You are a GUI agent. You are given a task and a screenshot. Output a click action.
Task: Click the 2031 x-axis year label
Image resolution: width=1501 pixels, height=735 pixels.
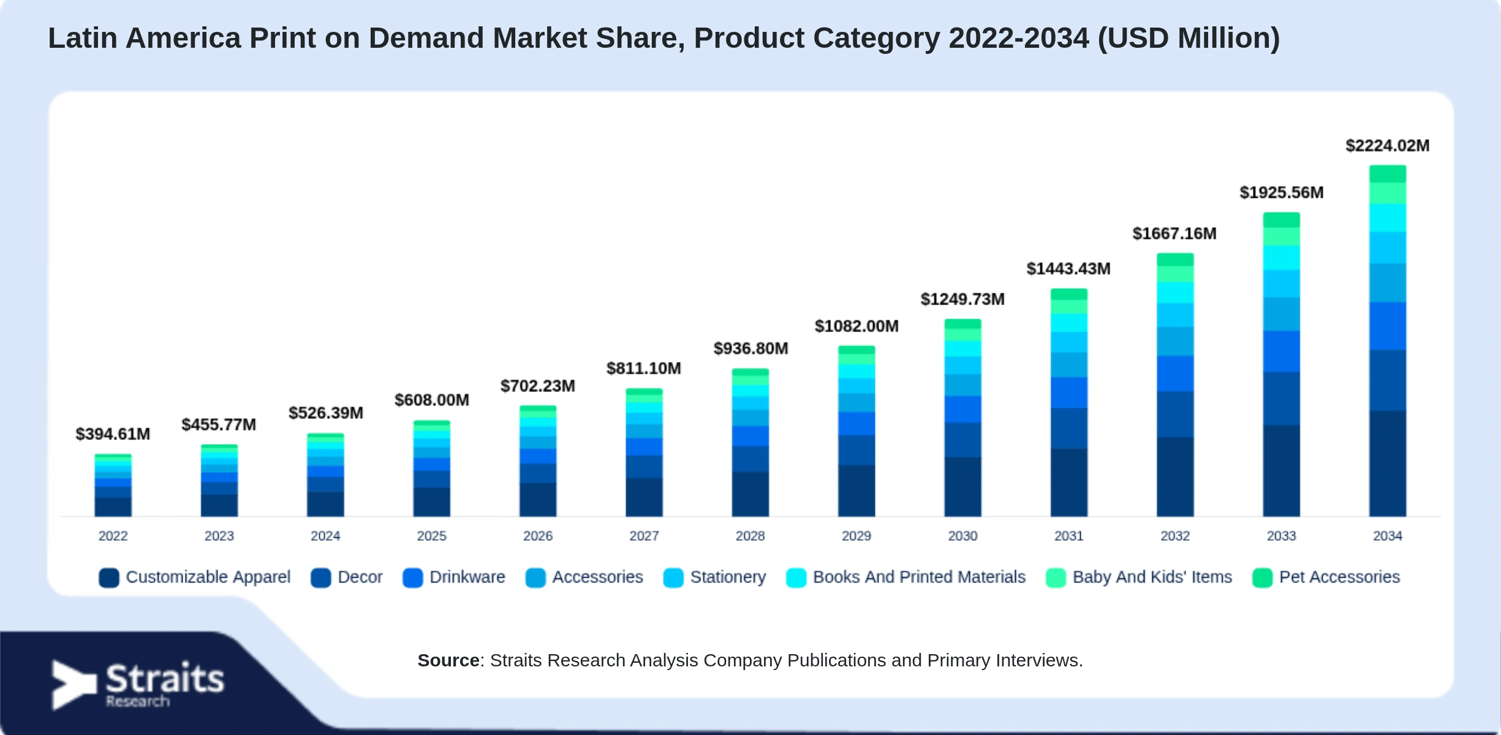[1069, 537]
